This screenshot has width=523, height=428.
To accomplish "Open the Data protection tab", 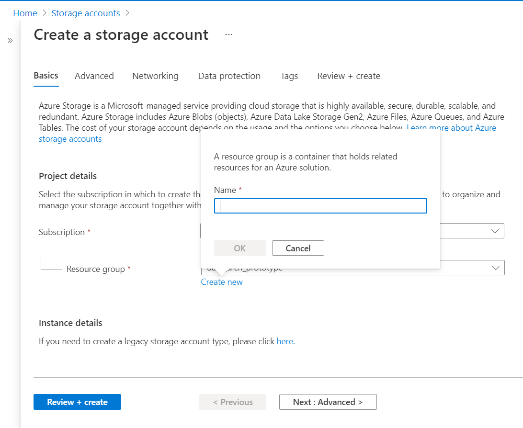I will pos(229,76).
